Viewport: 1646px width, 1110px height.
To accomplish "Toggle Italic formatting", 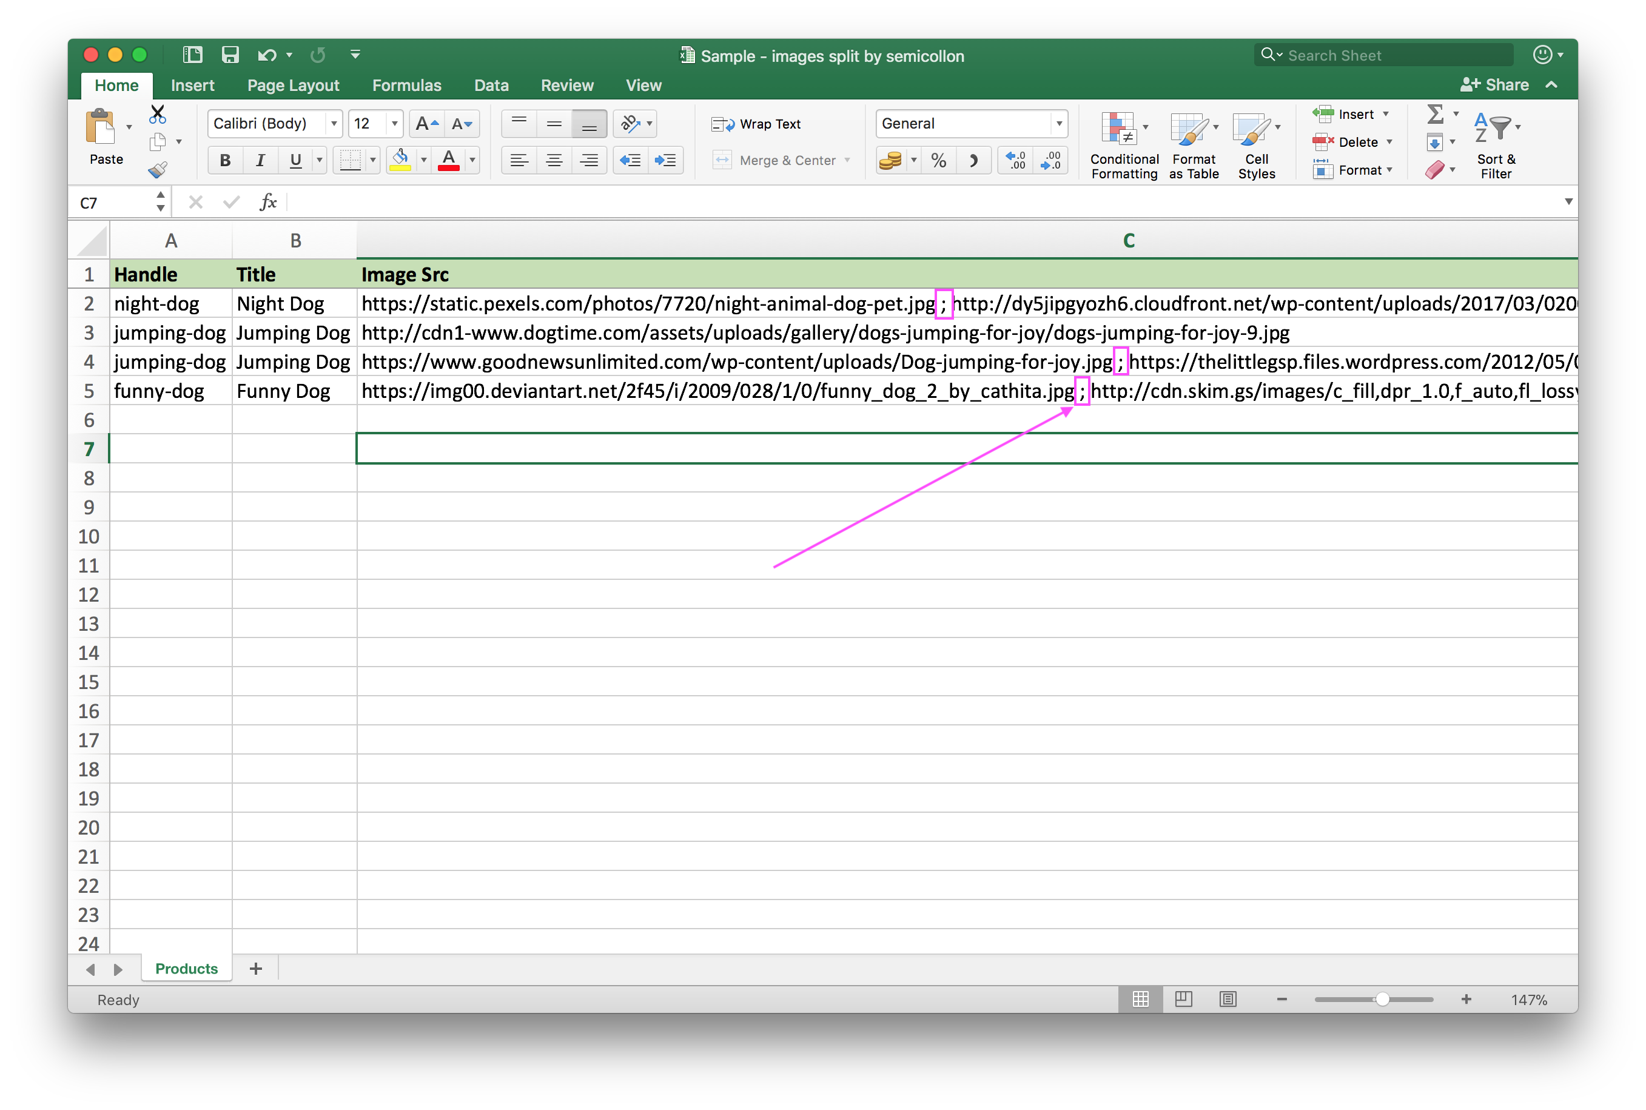I will click(x=260, y=161).
